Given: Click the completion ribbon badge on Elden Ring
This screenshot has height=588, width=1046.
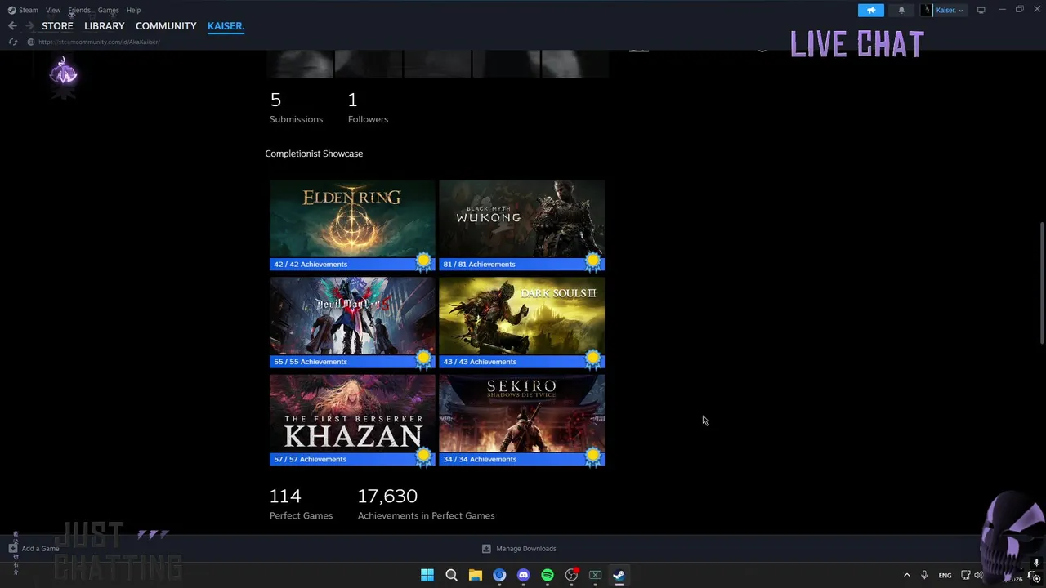Looking at the screenshot, I should [423, 262].
